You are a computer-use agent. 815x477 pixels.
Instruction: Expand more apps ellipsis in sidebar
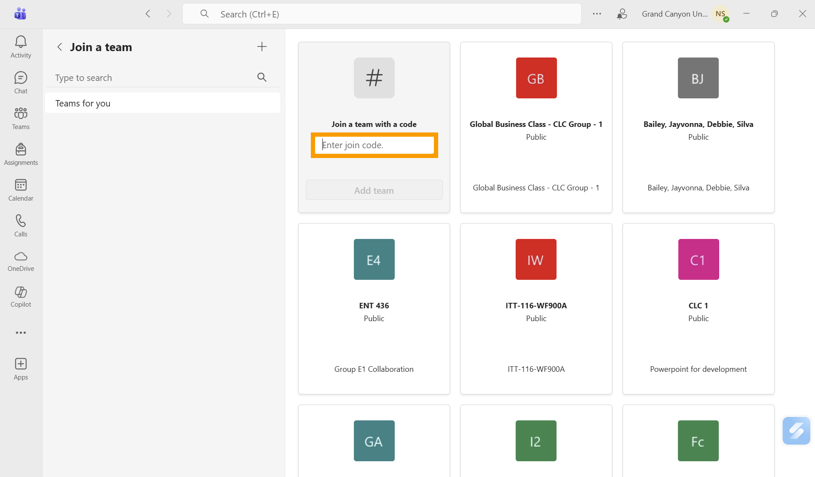pyautogui.click(x=20, y=333)
